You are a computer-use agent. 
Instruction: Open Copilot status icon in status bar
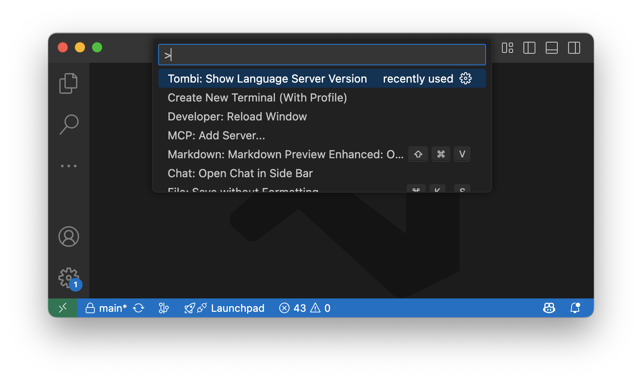click(x=549, y=308)
